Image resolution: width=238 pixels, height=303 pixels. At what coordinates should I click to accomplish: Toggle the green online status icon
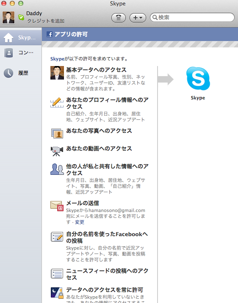tap(21, 17)
